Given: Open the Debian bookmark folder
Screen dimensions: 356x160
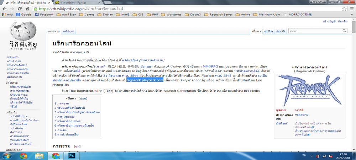Looking at the screenshot, I should point(104,15).
